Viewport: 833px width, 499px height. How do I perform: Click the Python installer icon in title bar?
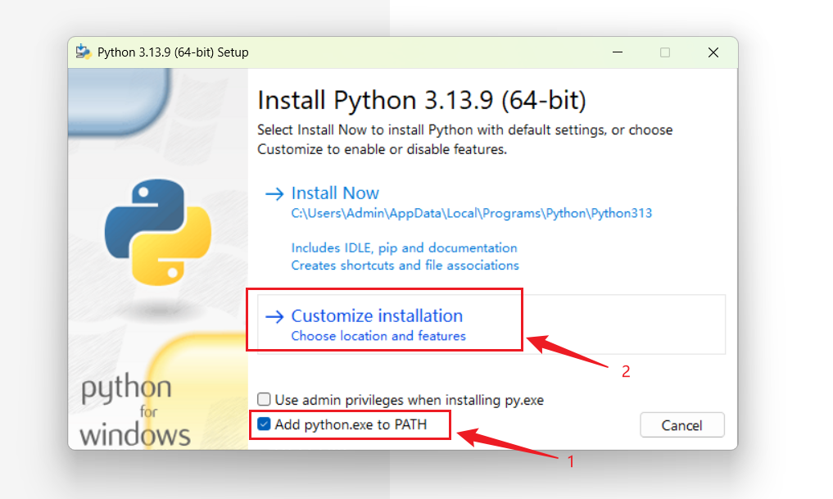(x=84, y=52)
